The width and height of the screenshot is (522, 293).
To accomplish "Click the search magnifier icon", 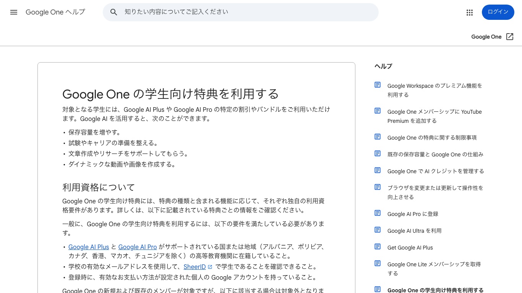I will (113, 12).
